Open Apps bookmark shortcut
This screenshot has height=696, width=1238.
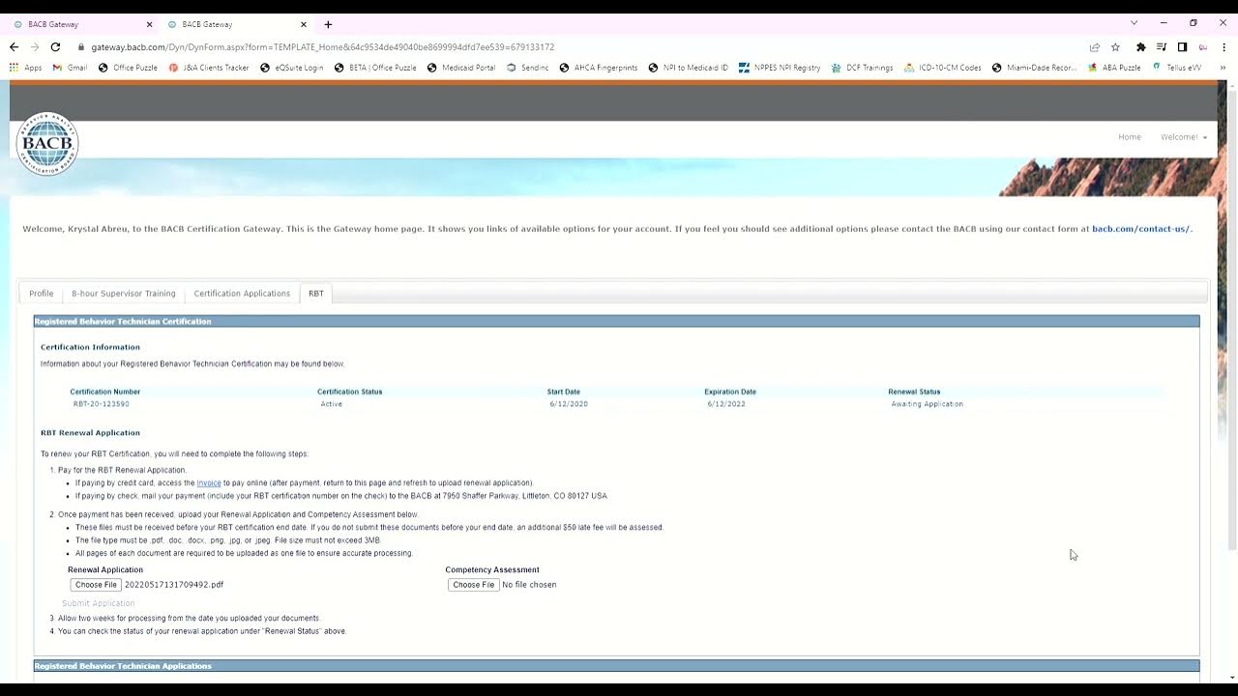26,68
